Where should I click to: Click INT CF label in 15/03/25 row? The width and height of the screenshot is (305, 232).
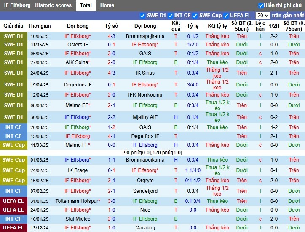pos(13,136)
